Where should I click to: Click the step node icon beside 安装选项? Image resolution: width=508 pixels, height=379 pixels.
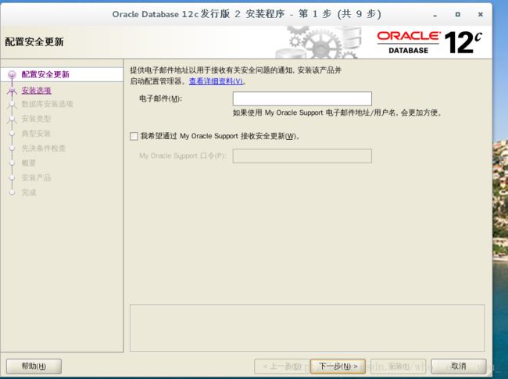[x=12, y=91]
